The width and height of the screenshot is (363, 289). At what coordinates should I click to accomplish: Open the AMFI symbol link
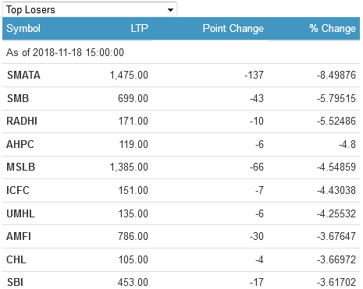(x=19, y=236)
